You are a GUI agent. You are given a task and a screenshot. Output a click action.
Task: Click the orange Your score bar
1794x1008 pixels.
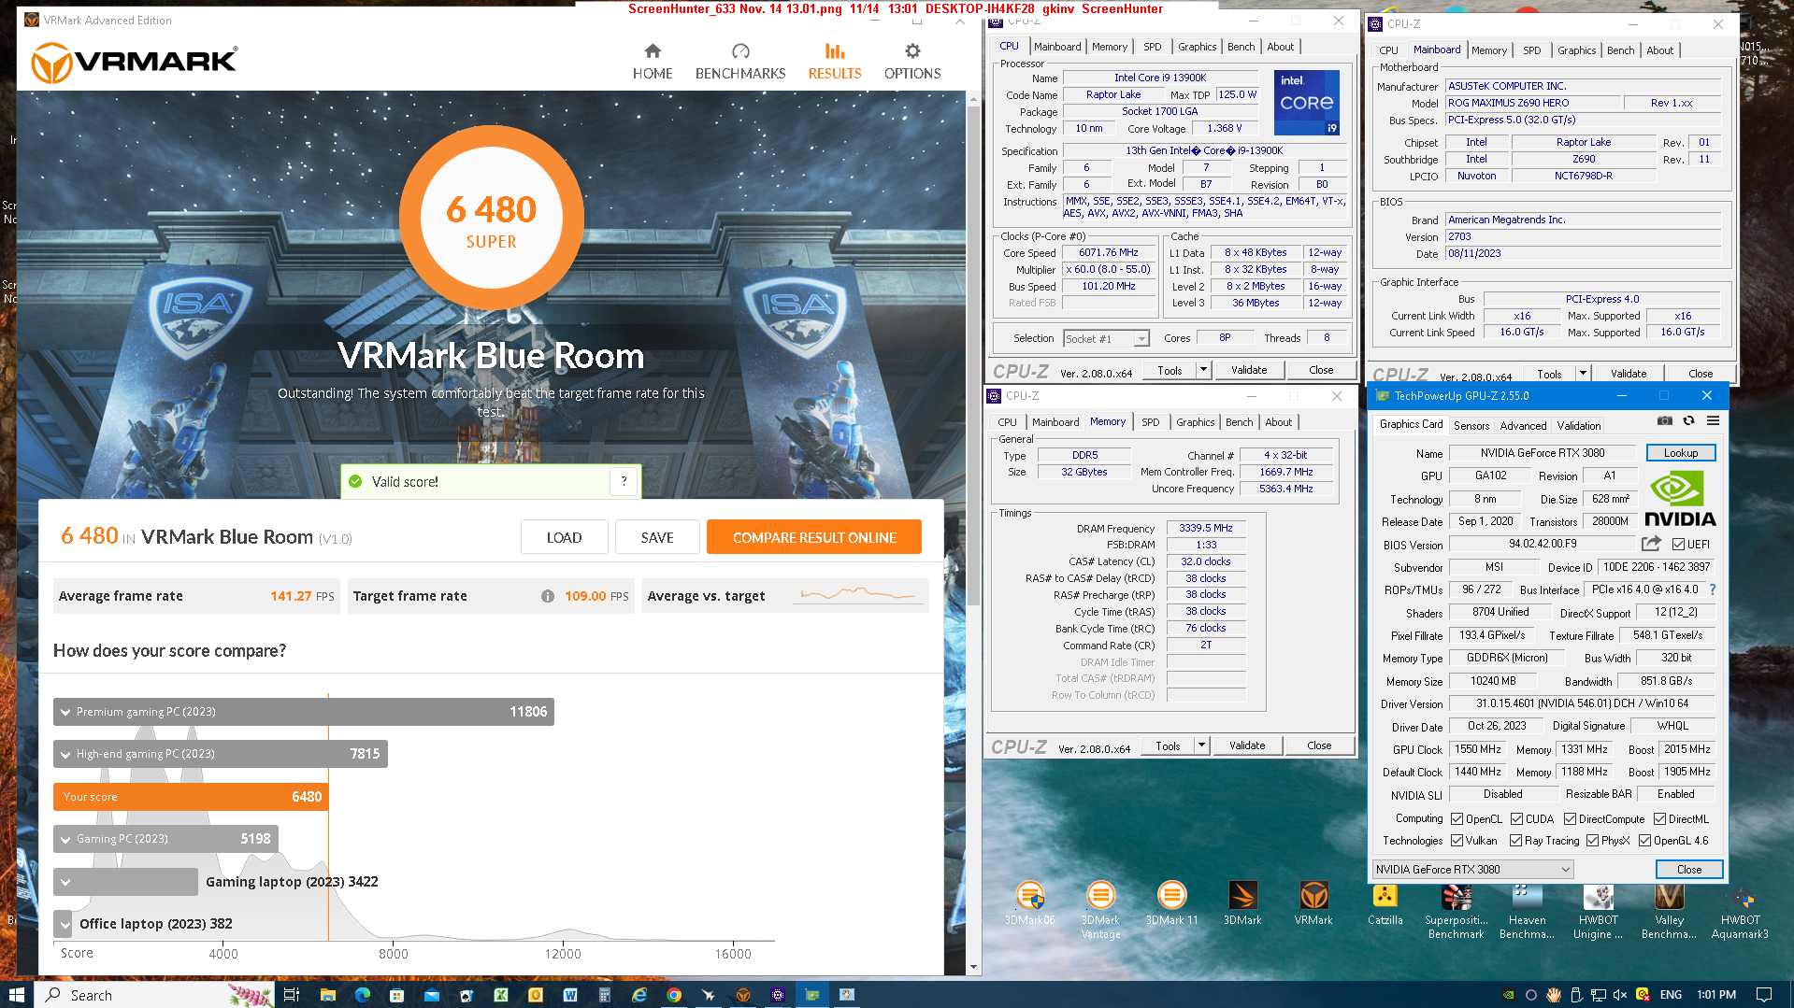[191, 797]
